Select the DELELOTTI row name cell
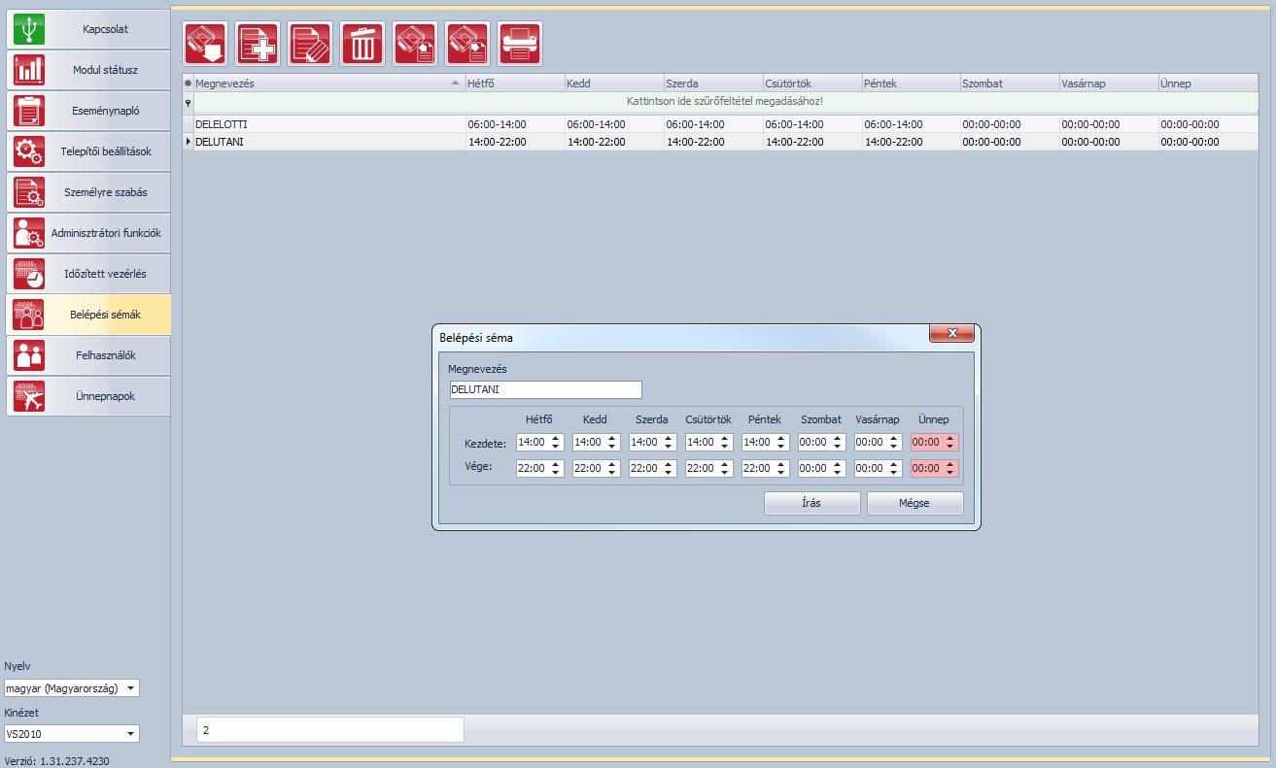This screenshot has height=768, width=1276. pyautogui.click(x=328, y=124)
